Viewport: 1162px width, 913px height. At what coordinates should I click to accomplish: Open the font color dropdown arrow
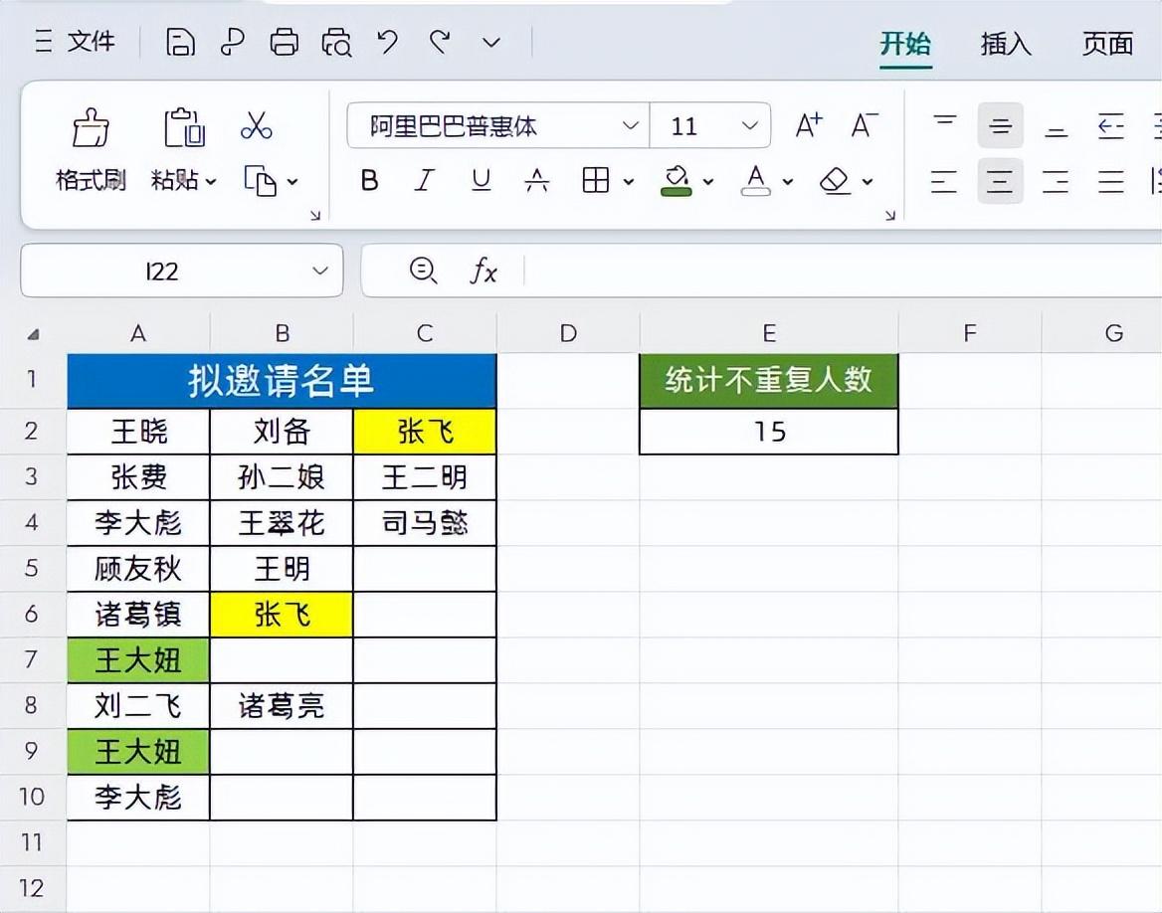point(788,181)
